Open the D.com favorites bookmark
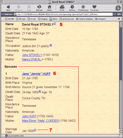 pos(32,19)
